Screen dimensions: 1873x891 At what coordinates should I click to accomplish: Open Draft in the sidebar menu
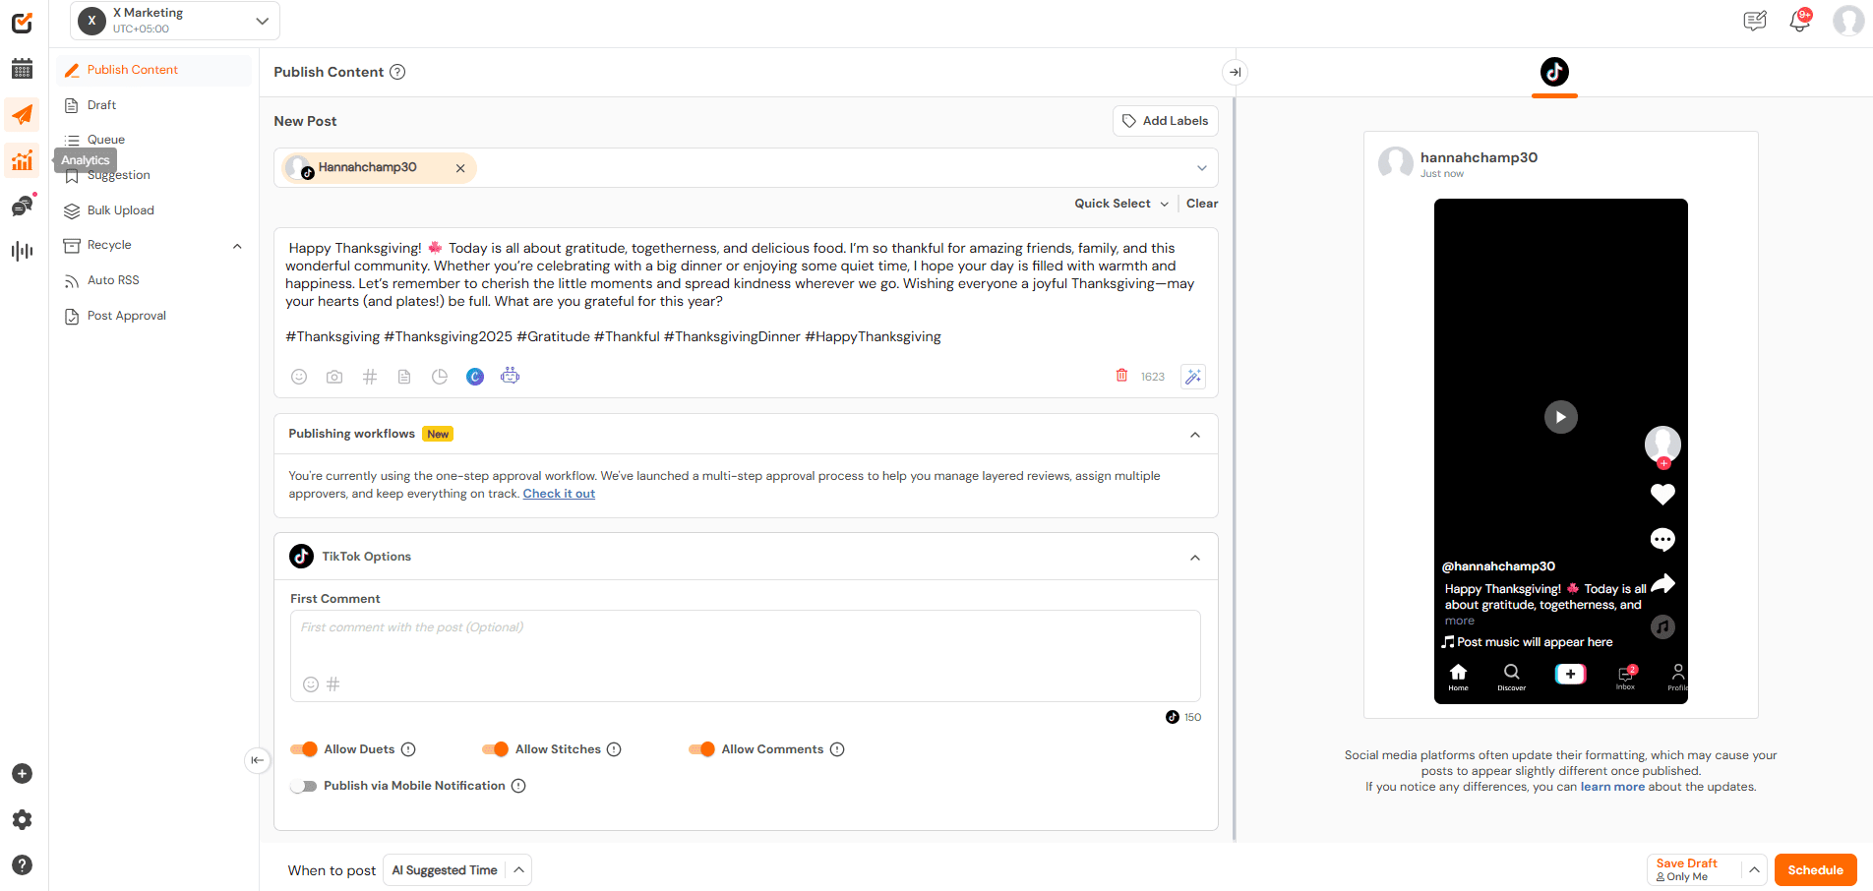pyautogui.click(x=101, y=105)
